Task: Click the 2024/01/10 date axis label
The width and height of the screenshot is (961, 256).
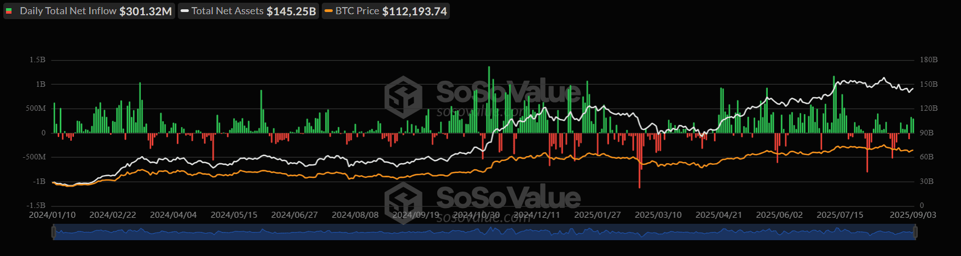Action: pyautogui.click(x=52, y=215)
